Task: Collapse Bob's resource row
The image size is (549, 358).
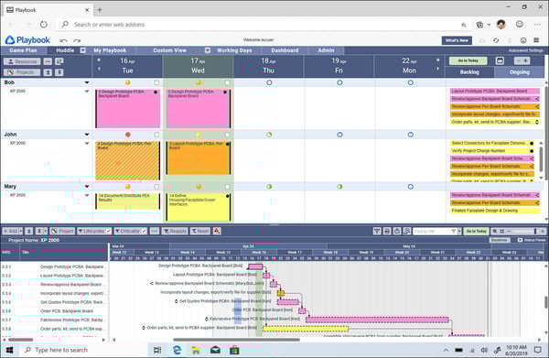Action: 87,82
